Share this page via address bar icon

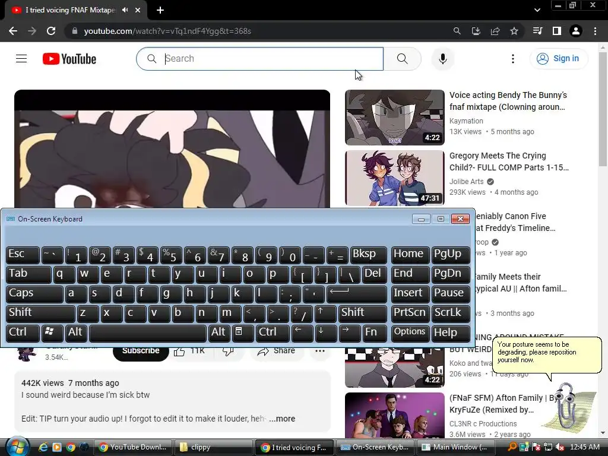495,31
